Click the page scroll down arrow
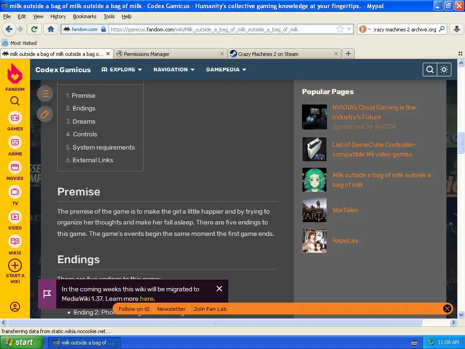This screenshot has height=349, width=465. point(461,314)
